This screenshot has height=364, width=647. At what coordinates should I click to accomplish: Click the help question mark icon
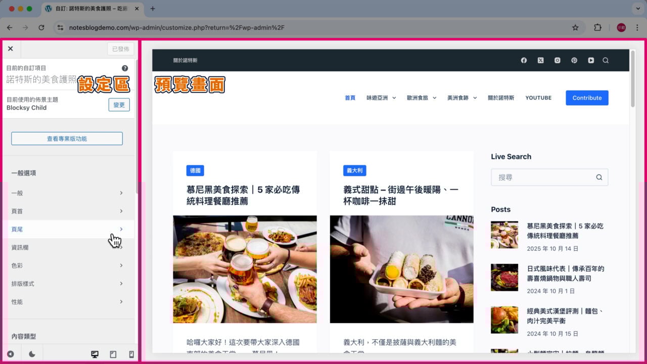click(124, 68)
